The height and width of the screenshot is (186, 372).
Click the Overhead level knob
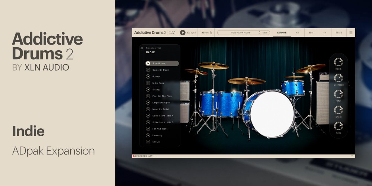(339, 78)
